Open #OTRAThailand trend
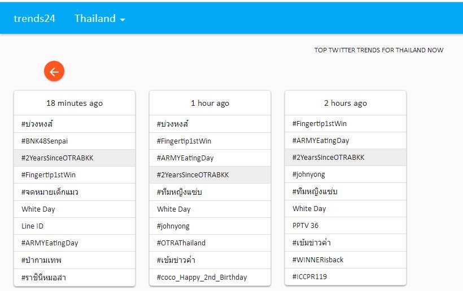Image resolution: width=463 pixels, height=291 pixels. pos(181,243)
